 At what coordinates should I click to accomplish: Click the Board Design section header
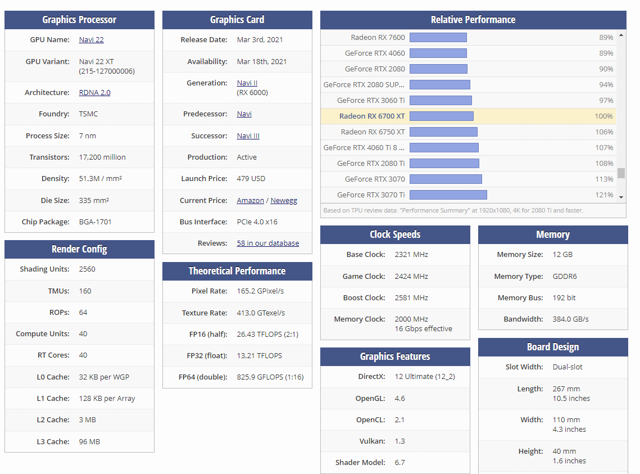[x=553, y=347]
